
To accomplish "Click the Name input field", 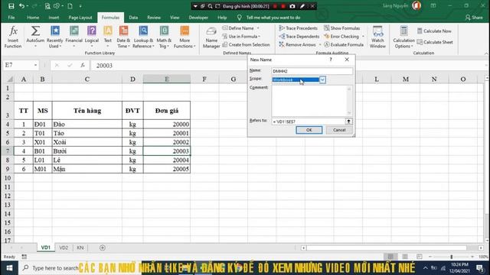I will (x=312, y=71).
